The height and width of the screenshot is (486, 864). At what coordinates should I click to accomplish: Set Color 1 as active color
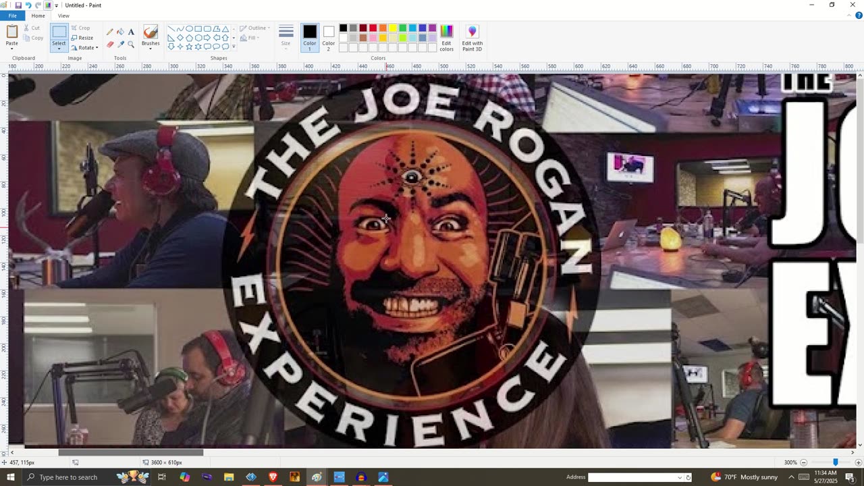click(310, 38)
